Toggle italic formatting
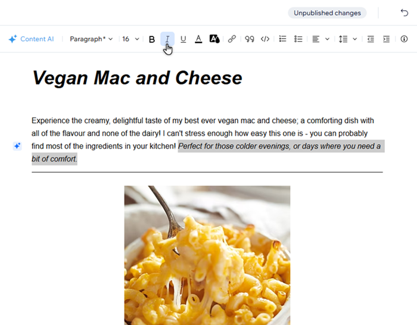Image resolution: width=417 pixels, height=325 pixels. coord(167,39)
